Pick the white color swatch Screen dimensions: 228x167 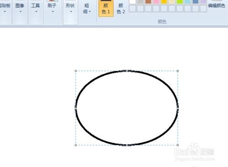[x=133, y=1]
